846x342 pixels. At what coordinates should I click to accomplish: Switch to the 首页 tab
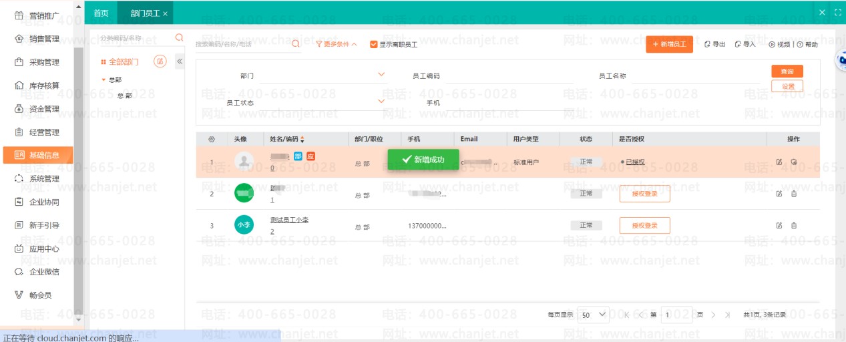point(101,13)
